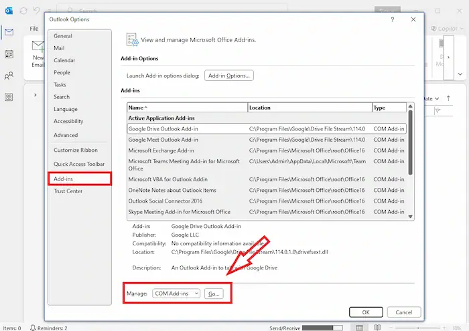469x331 pixels.
Task: Open the Manage COM Add-ins dropdown
Action: click(x=176, y=294)
